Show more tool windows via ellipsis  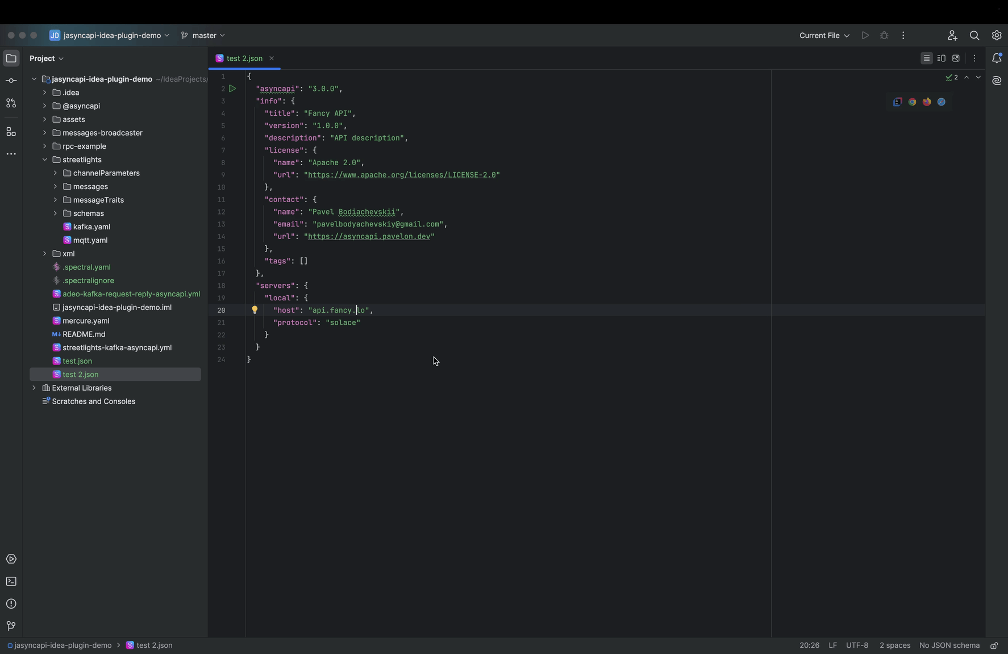coord(11,154)
